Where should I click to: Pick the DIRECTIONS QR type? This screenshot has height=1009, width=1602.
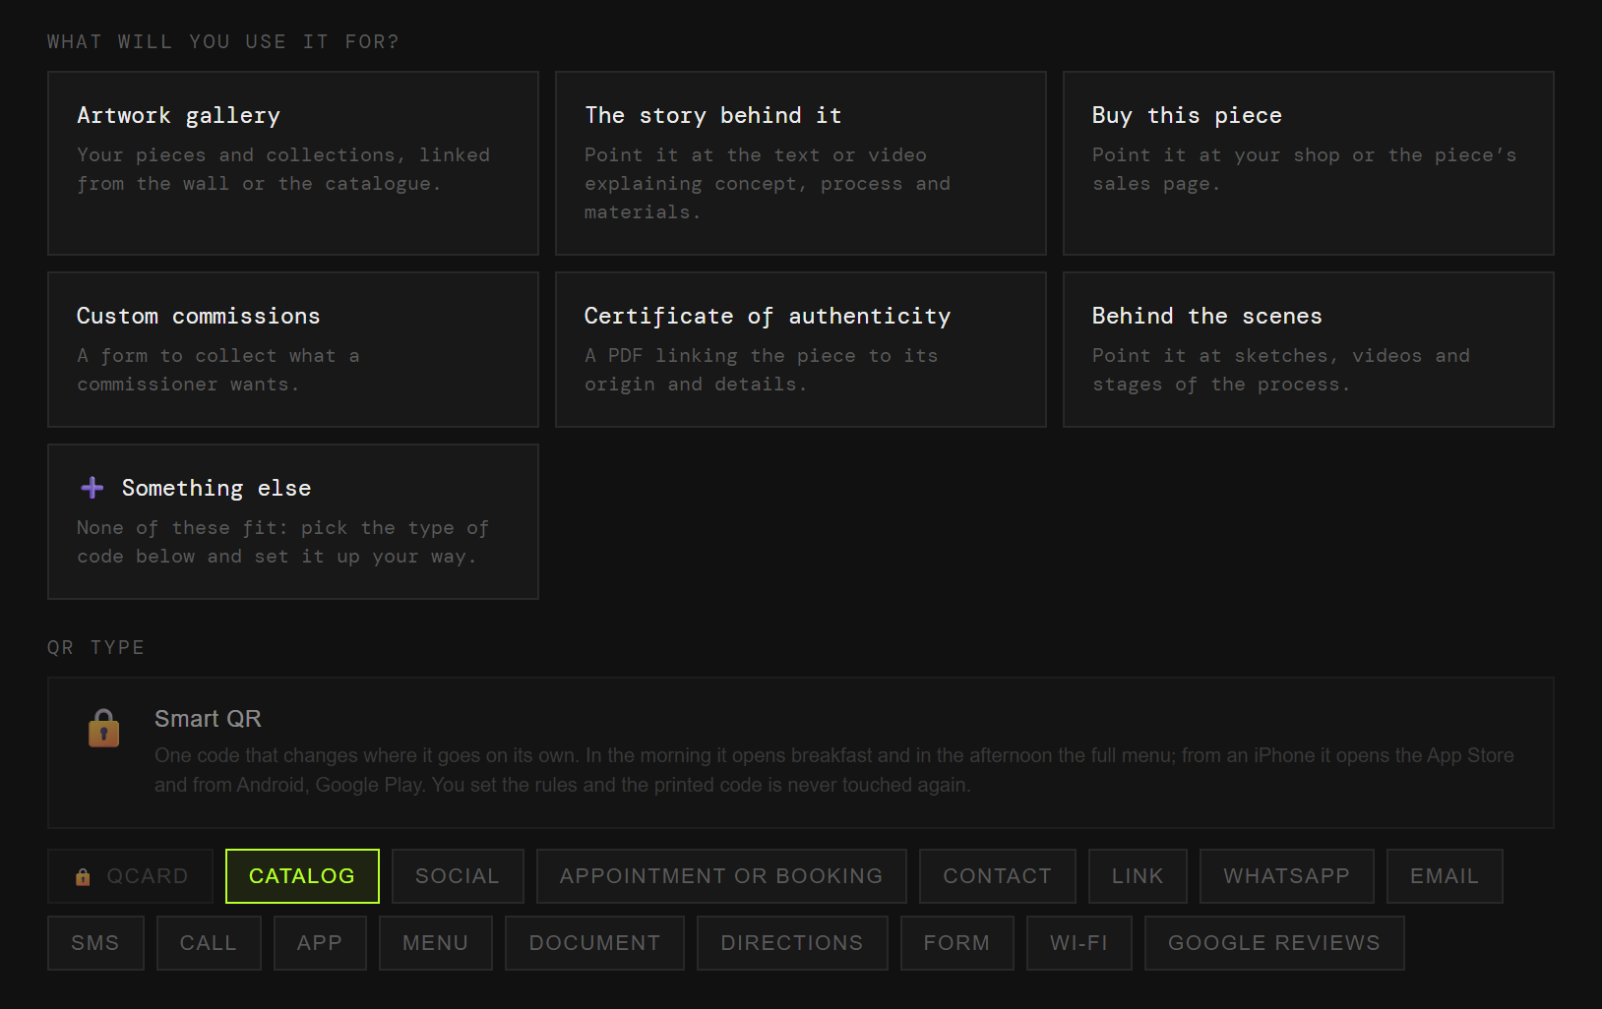click(792, 943)
